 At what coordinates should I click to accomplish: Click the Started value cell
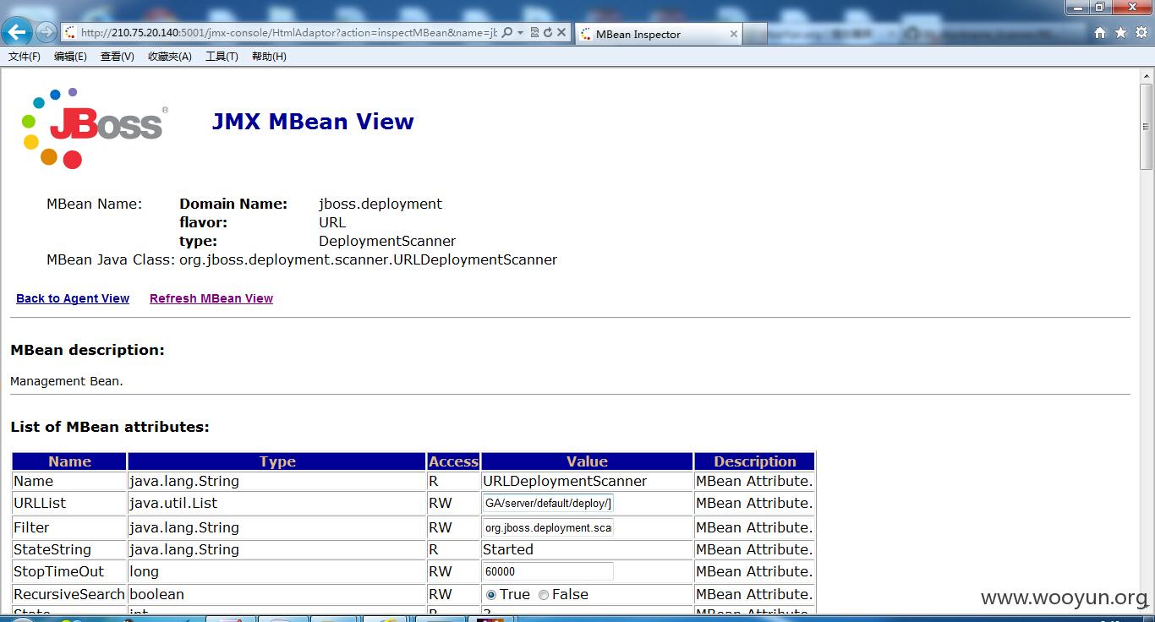[x=587, y=549]
